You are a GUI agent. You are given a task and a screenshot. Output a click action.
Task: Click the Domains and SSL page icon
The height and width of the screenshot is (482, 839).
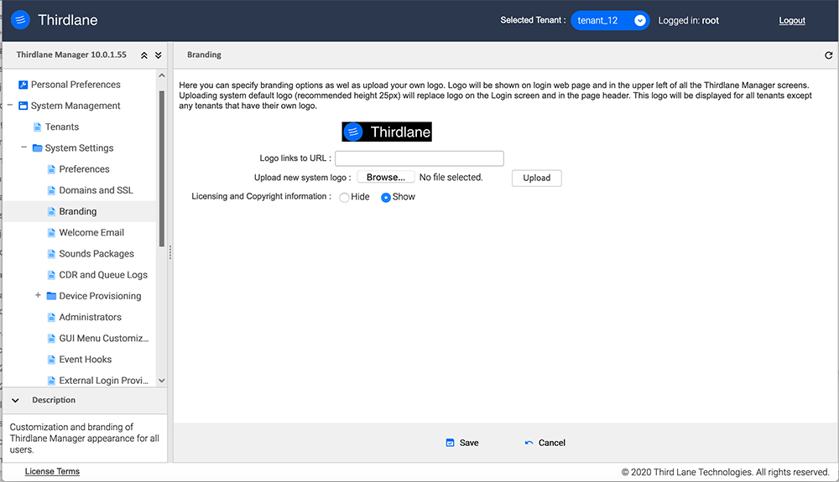coord(51,190)
